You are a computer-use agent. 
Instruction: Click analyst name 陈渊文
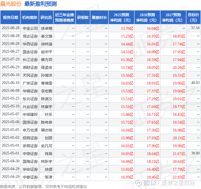[46, 99]
